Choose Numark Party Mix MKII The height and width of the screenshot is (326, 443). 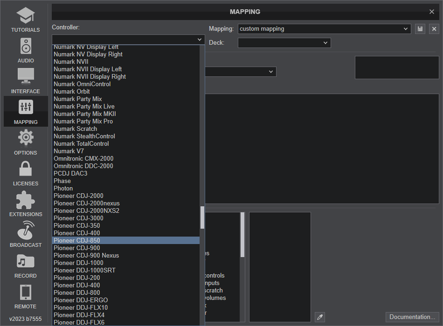tap(126, 114)
